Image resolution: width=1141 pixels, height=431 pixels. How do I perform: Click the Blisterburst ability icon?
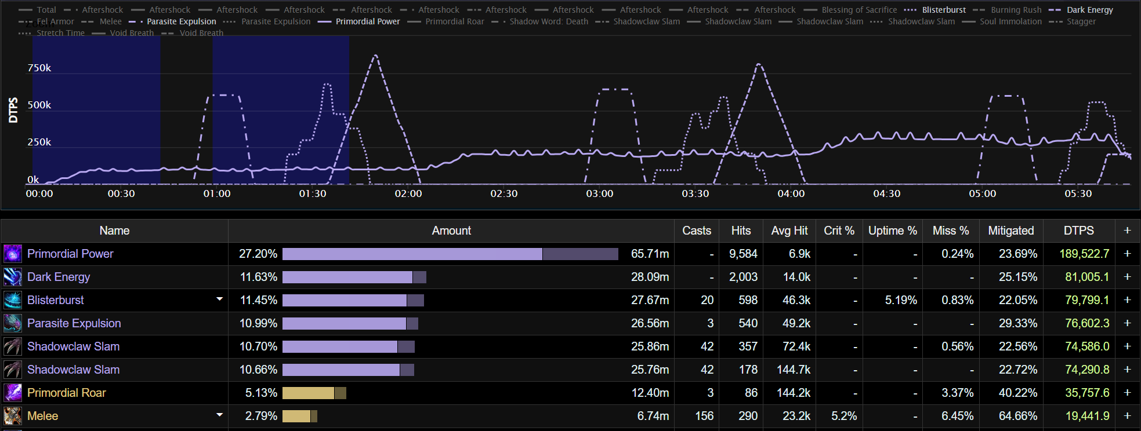pyautogui.click(x=13, y=300)
